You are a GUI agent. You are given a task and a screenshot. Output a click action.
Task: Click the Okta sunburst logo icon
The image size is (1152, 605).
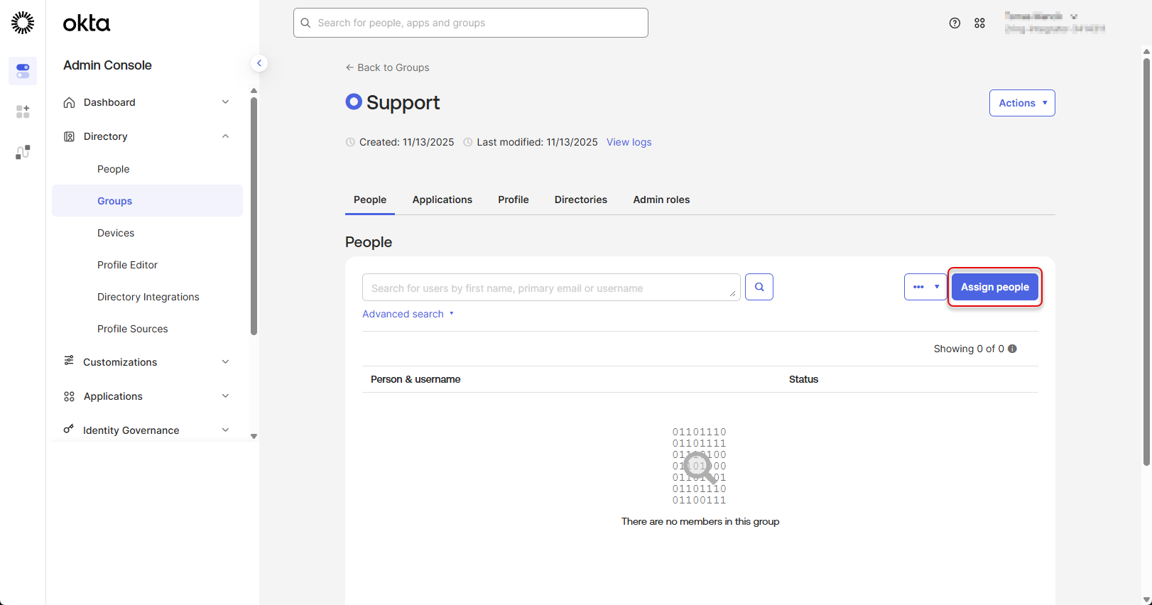point(23,23)
